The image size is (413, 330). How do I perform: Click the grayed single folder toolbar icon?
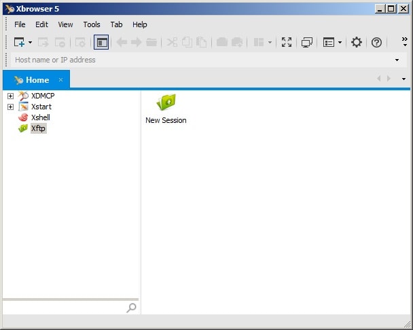pos(221,42)
